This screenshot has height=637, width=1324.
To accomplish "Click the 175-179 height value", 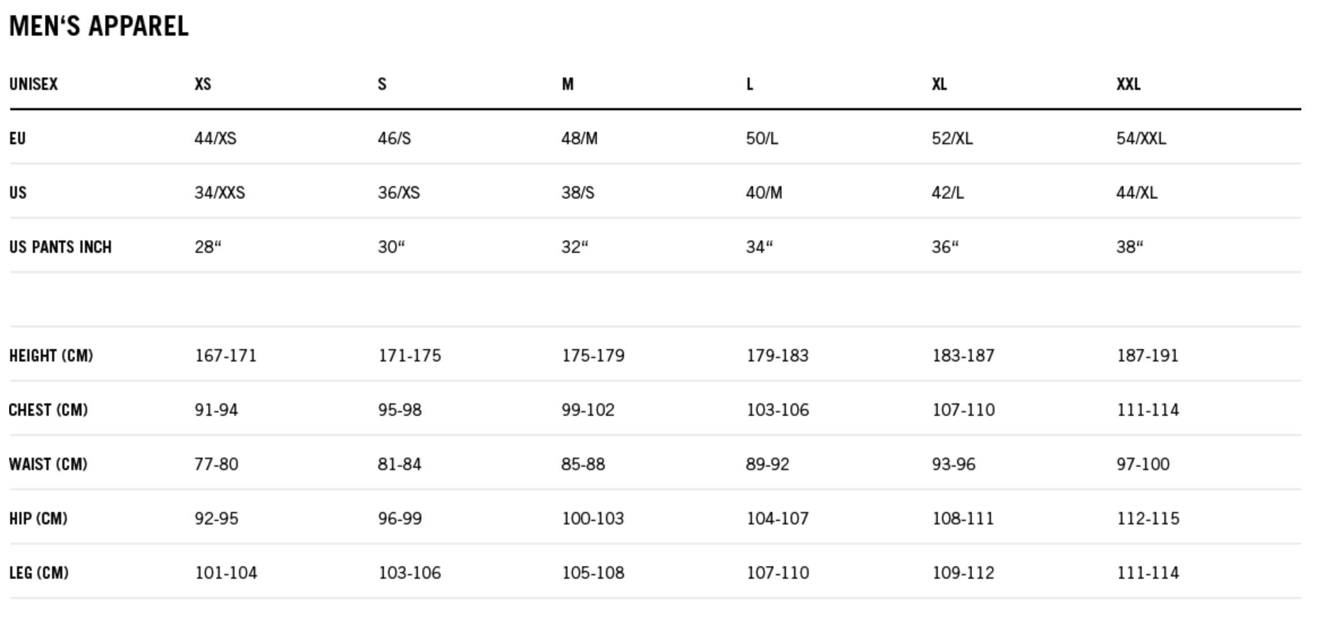I will 593,356.
